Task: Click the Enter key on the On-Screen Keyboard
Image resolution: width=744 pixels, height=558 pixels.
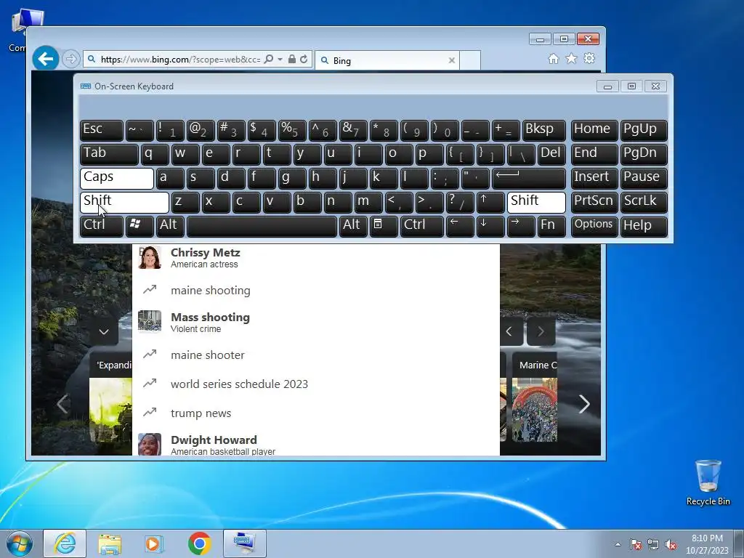Action: [x=529, y=179]
